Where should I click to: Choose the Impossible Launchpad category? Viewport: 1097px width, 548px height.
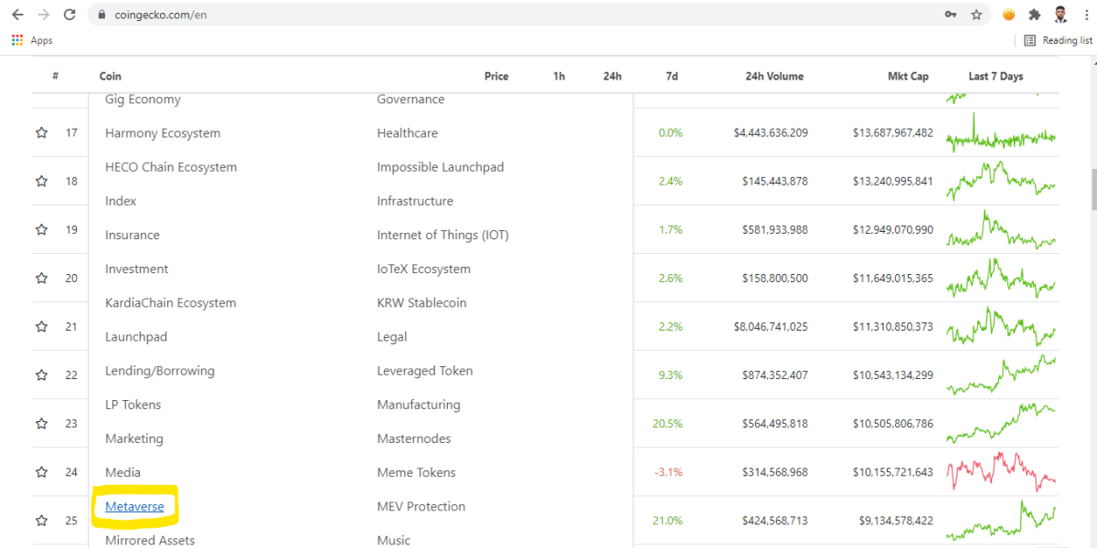coord(441,167)
